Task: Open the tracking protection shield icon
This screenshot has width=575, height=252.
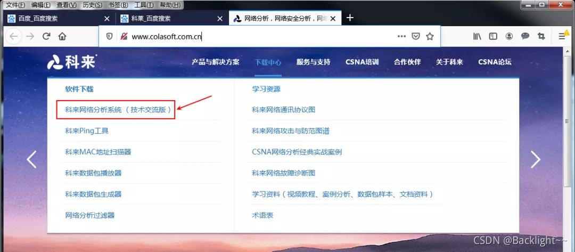Action: tap(109, 36)
